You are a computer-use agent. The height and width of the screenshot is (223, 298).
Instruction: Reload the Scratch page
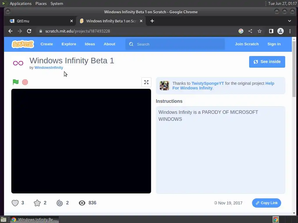tap(29, 31)
